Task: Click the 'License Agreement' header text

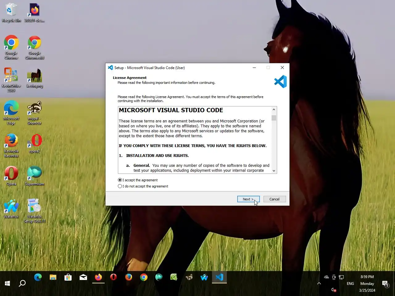Action: (130, 78)
